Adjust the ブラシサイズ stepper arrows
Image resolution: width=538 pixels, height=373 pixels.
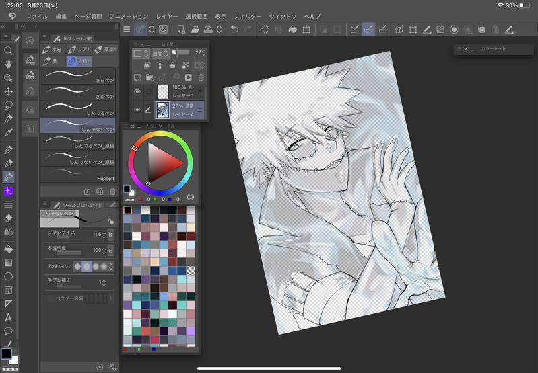pos(104,235)
